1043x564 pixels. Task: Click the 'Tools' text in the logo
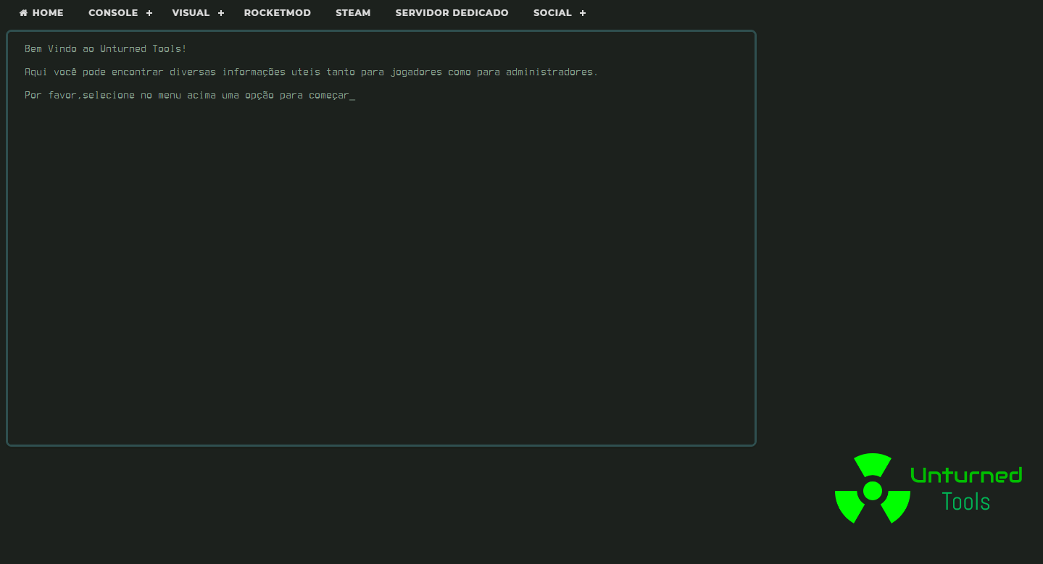(x=965, y=501)
